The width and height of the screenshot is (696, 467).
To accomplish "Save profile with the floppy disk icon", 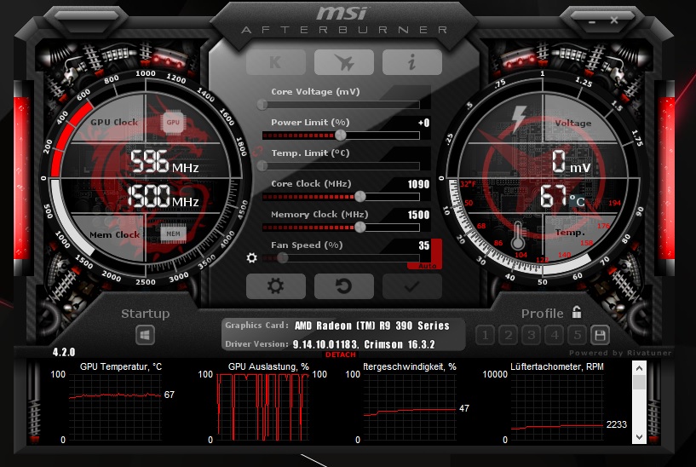I will pyautogui.click(x=600, y=335).
